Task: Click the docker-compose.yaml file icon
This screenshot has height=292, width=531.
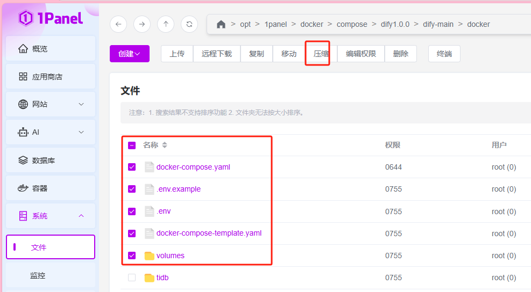Action: point(150,167)
